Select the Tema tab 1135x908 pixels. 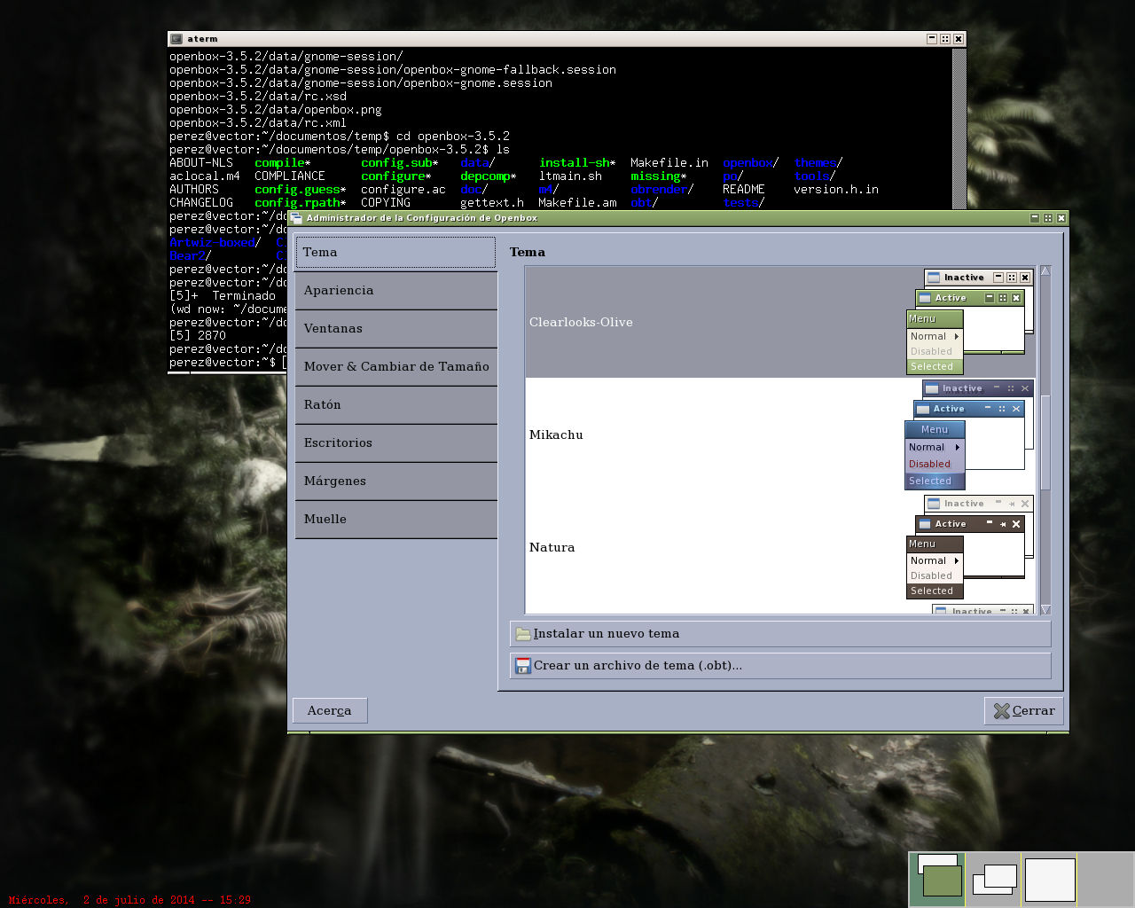pyautogui.click(x=395, y=253)
